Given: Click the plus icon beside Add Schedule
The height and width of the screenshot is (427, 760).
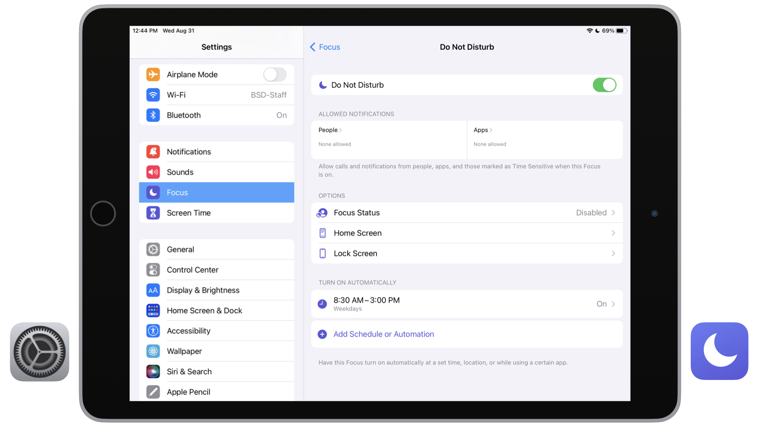Looking at the screenshot, I should pos(322,334).
